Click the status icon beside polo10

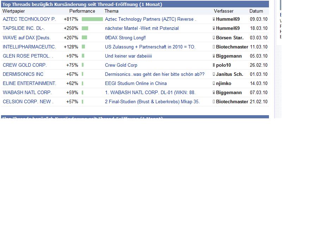tap(213, 65)
